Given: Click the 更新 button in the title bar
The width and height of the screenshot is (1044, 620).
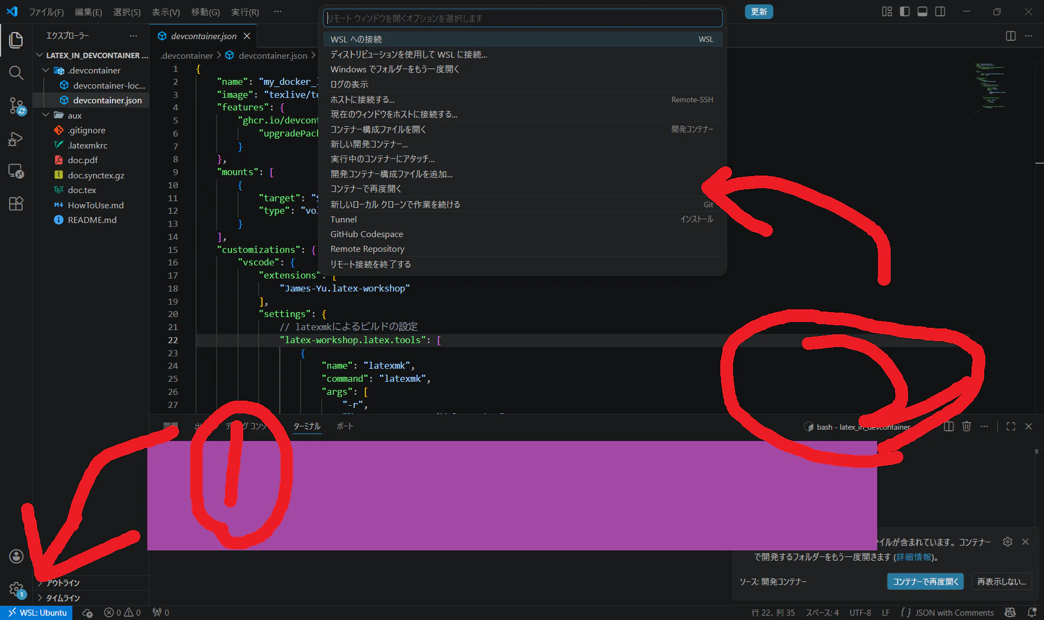Looking at the screenshot, I should tap(759, 12).
